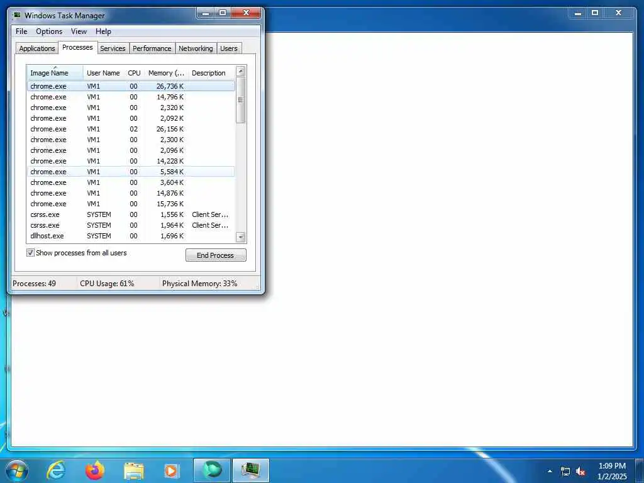Minimize the Windows Task Manager window
Image resolution: width=644 pixels, height=483 pixels.
pos(206,13)
